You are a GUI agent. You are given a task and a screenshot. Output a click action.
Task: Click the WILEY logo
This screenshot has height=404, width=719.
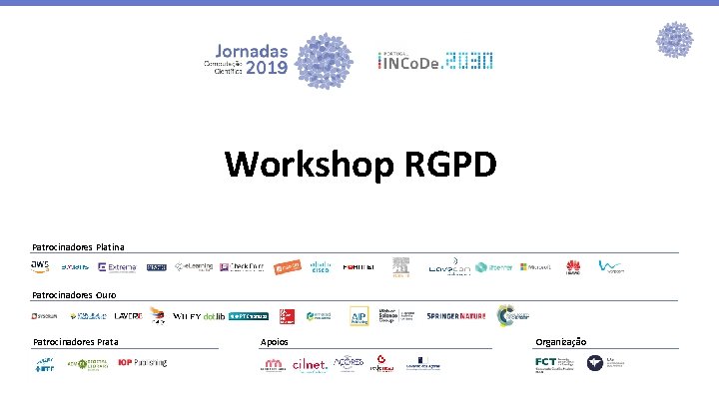coord(187,316)
